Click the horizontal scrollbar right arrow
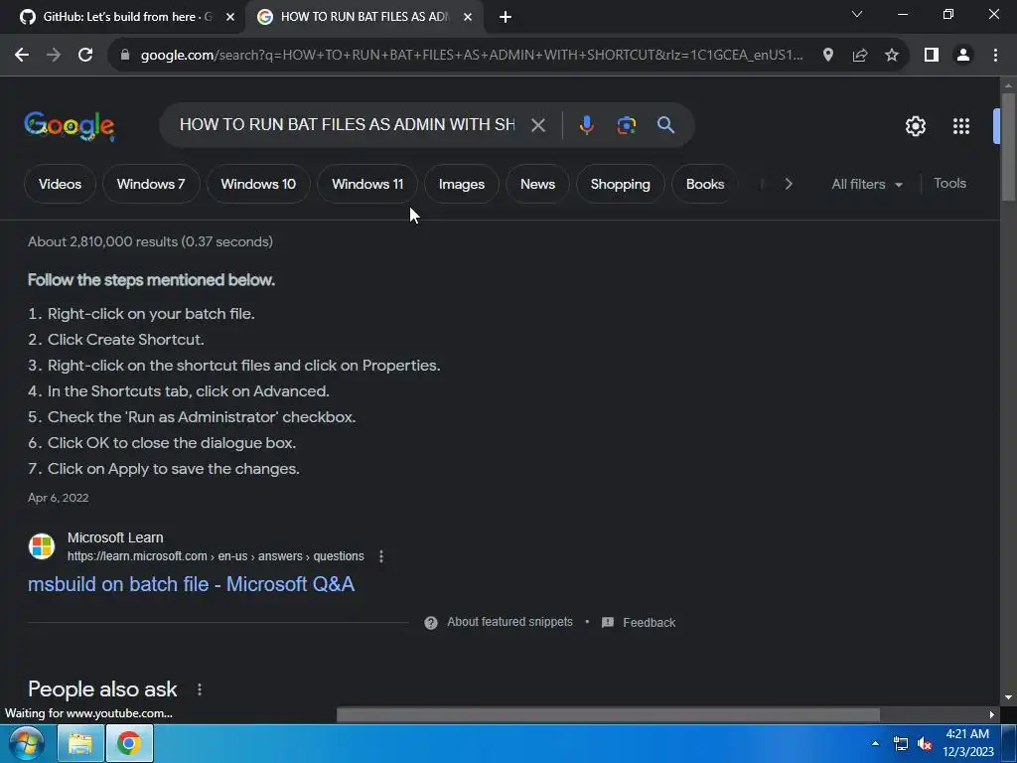This screenshot has width=1017, height=763. coord(991,715)
